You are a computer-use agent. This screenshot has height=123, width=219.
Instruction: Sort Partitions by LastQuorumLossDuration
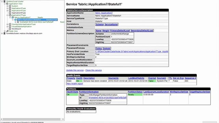[156, 92]
